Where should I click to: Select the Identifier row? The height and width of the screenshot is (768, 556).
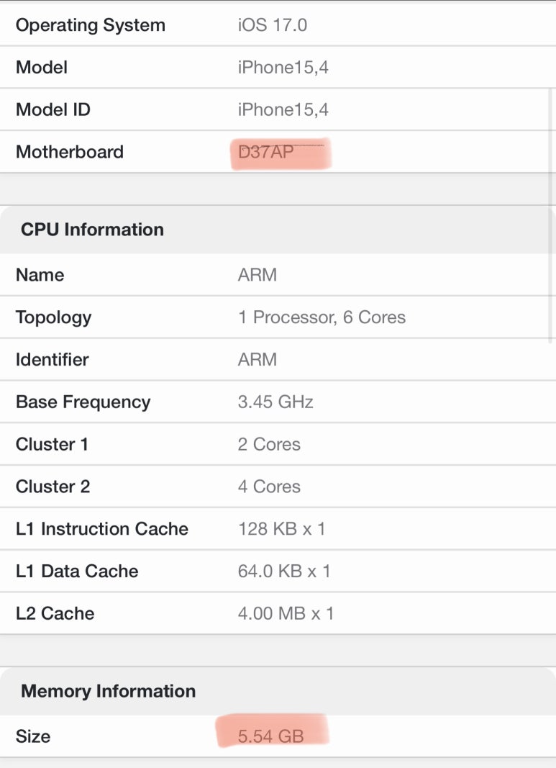coord(278,359)
